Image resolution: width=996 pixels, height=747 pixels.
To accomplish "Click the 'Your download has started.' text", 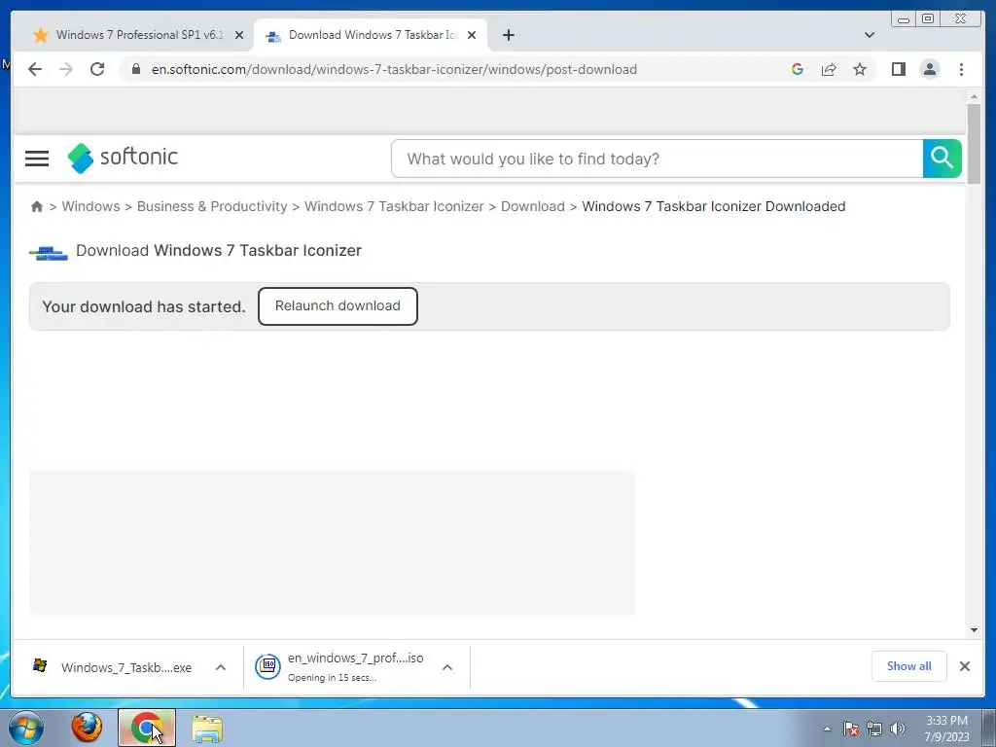I will [x=144, y=306].
